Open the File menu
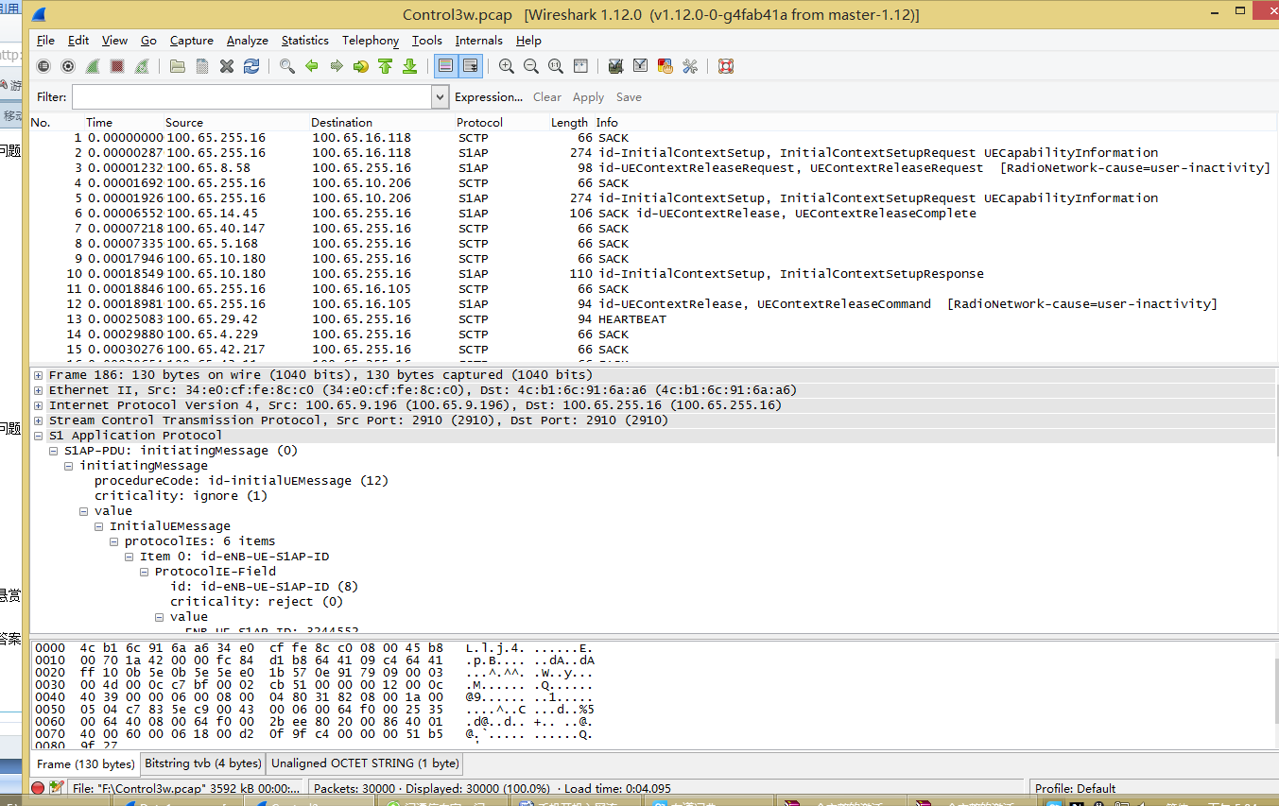The height and width of the screenshot is (806, 1279). click(x=45, y=41)
